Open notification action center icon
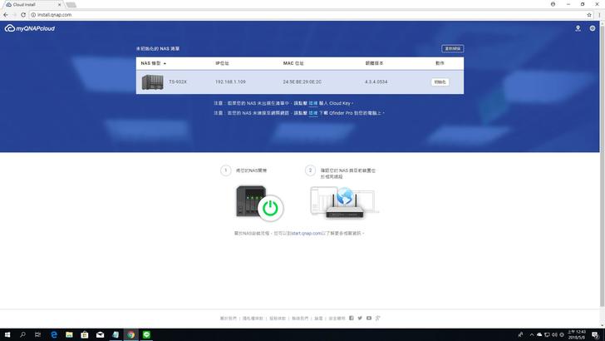 tap(595, 334)
